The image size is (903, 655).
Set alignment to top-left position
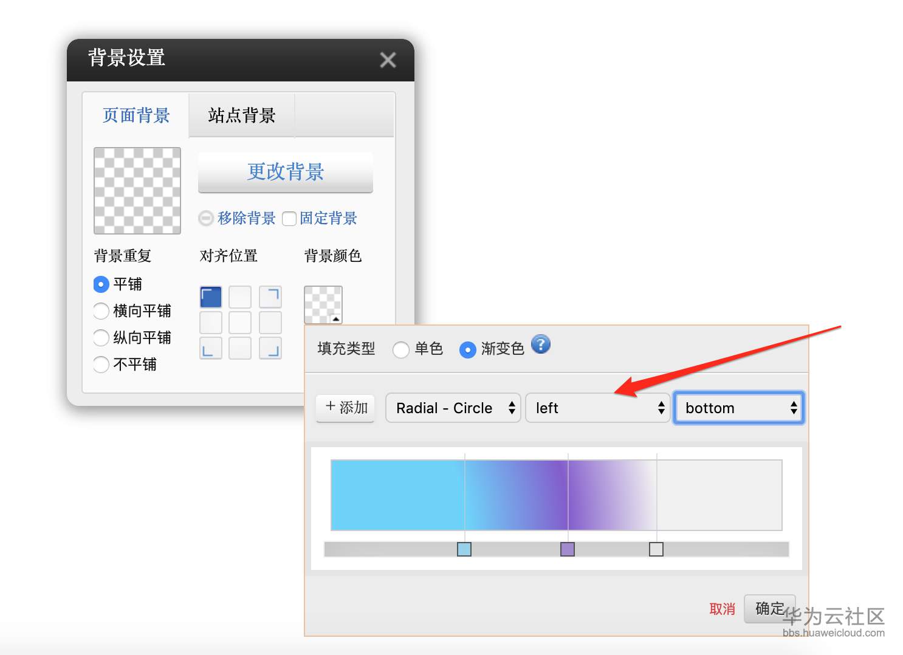(211, 297)
